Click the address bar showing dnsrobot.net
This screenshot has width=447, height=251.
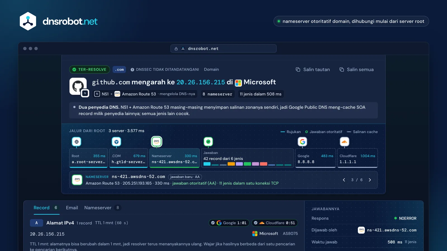pos(223,49)
